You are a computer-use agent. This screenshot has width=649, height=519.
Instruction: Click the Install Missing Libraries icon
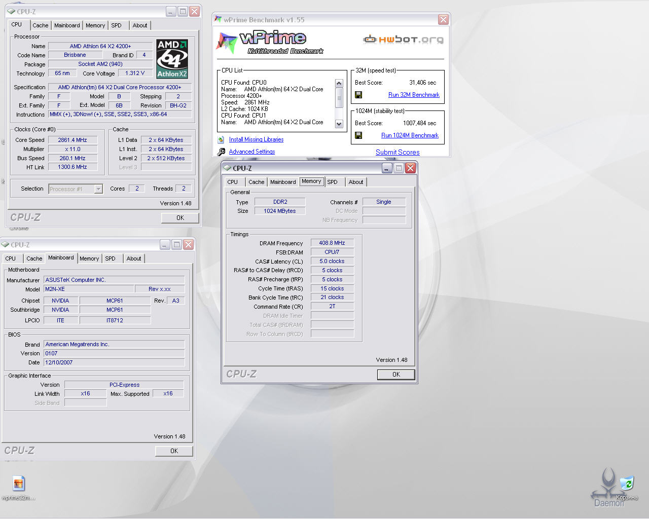221,139
